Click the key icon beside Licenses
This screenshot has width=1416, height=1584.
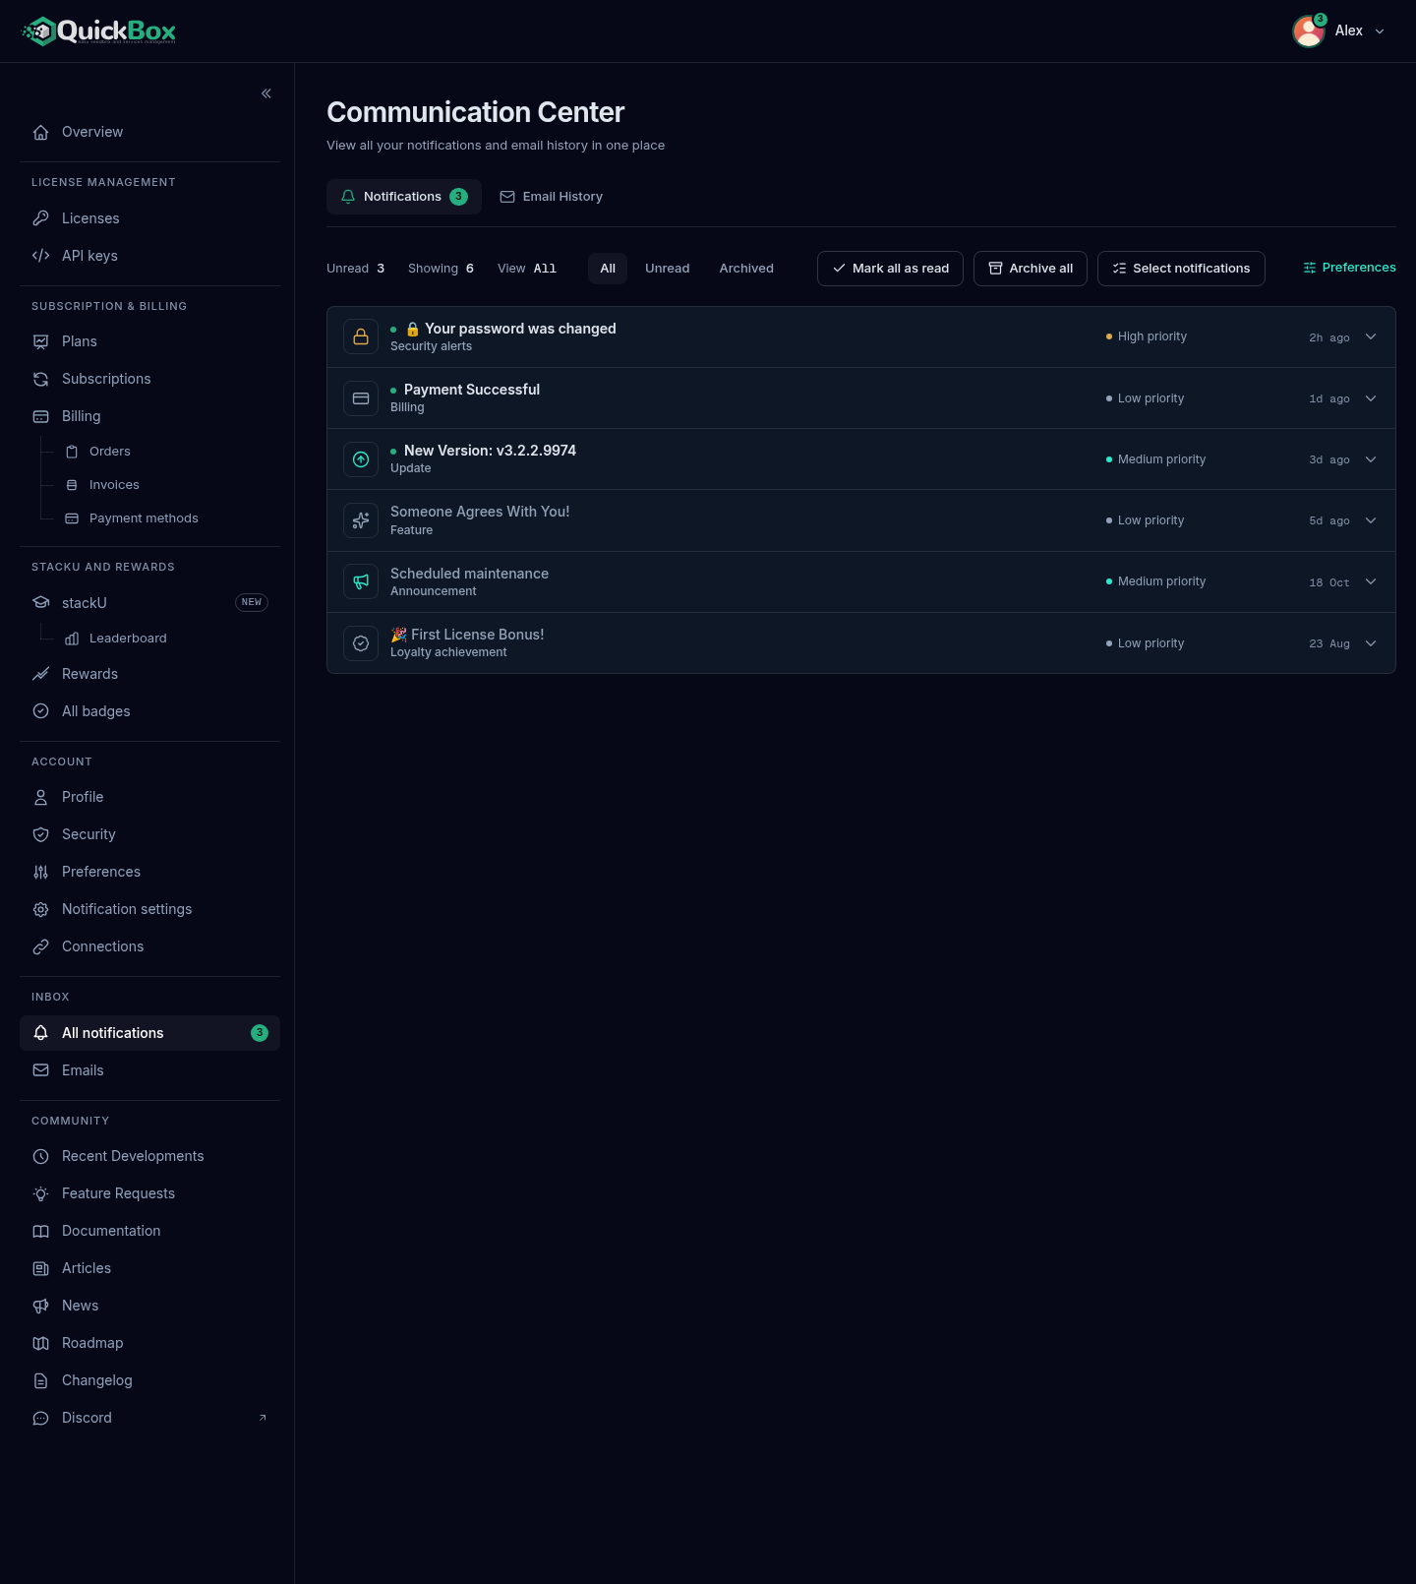[x=41, y=218]
